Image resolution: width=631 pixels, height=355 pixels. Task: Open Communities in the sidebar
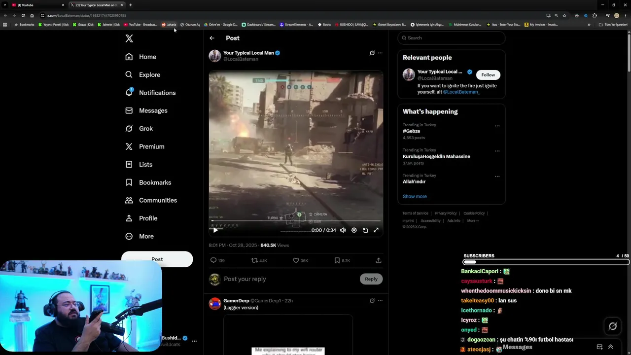point(151,200)
